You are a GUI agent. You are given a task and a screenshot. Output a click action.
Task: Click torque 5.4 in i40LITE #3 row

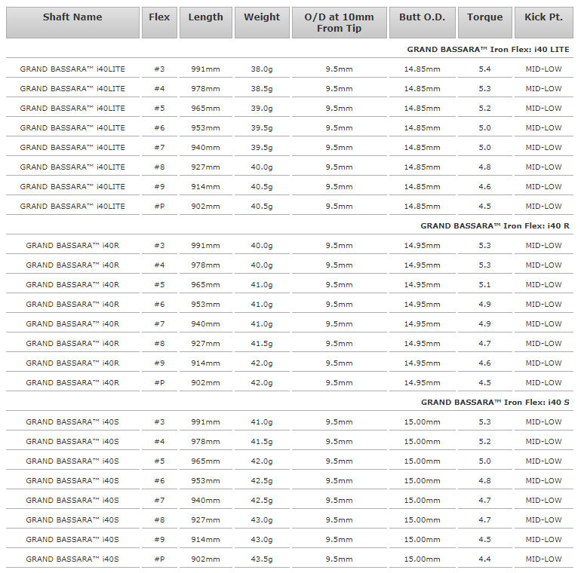pos(484,69)
